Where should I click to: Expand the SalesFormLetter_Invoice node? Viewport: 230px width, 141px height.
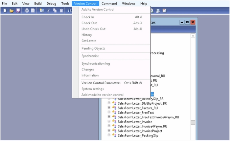point(109,121)
